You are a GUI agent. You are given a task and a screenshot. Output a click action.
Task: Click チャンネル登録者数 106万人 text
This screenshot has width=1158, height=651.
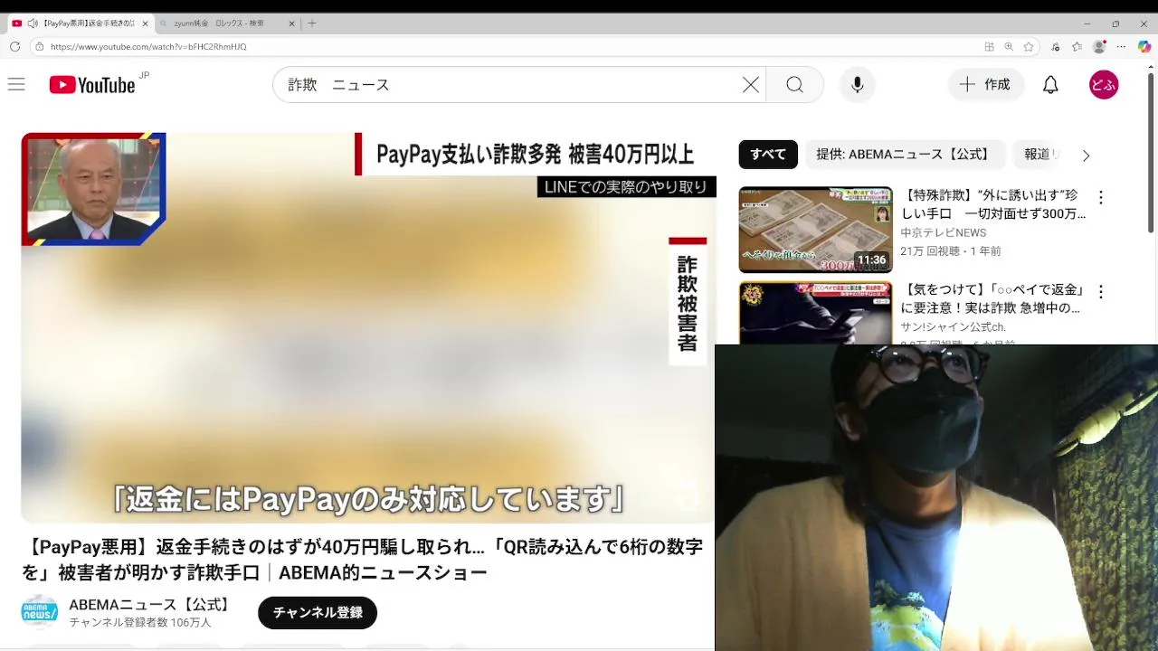pos(140,623)
